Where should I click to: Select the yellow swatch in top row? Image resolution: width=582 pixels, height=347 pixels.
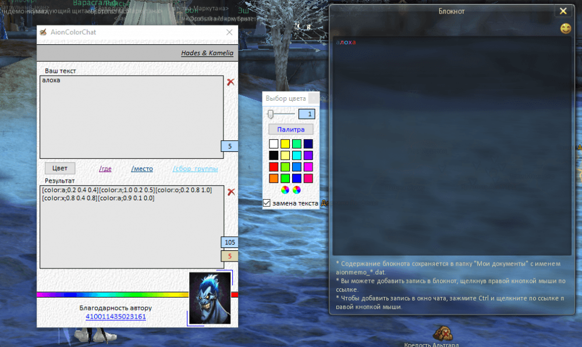click(285, 144)
